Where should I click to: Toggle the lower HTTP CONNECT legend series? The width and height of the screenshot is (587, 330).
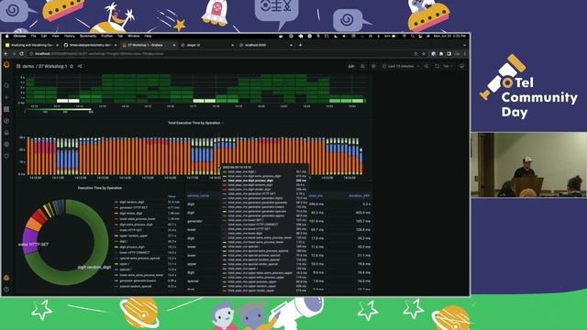pos(135,253)
